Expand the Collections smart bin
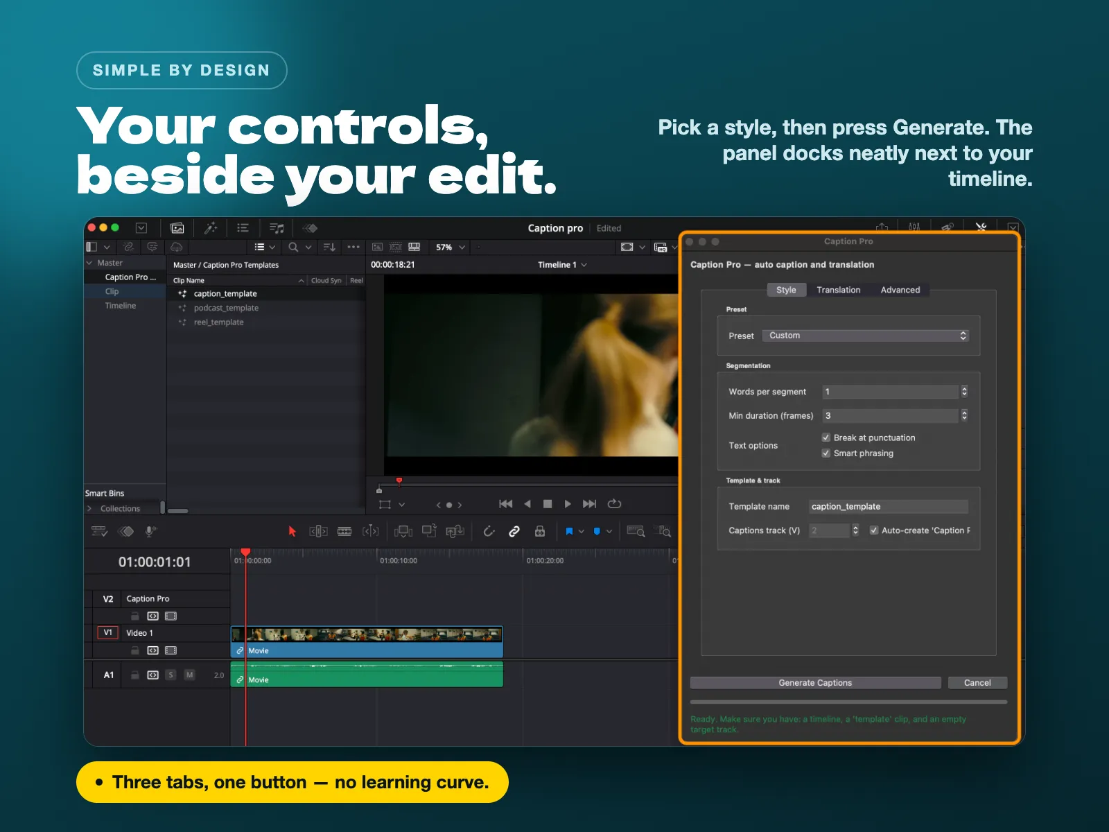The image size is (1109, 832). click(x=89, y=508)
